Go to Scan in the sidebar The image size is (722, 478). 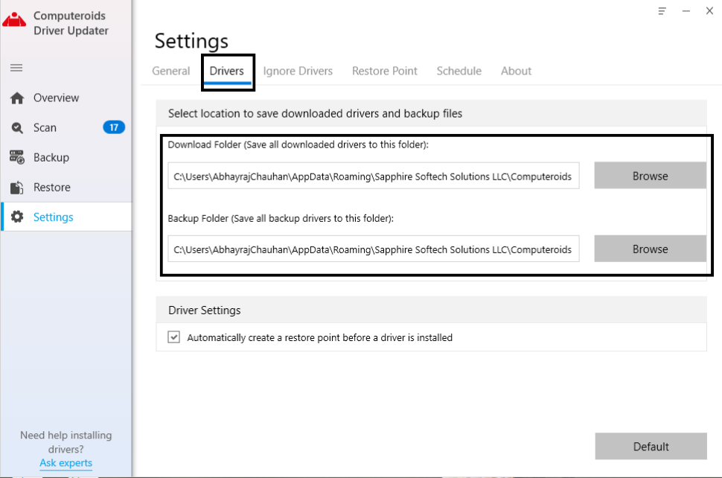(x=66, y=127)
